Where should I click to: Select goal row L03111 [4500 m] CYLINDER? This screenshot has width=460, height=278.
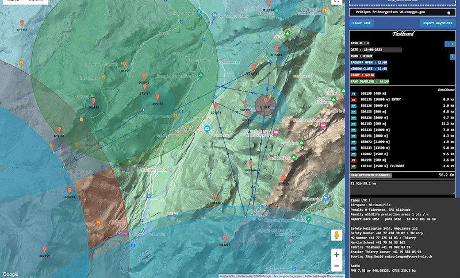click(x=402, y=166)
